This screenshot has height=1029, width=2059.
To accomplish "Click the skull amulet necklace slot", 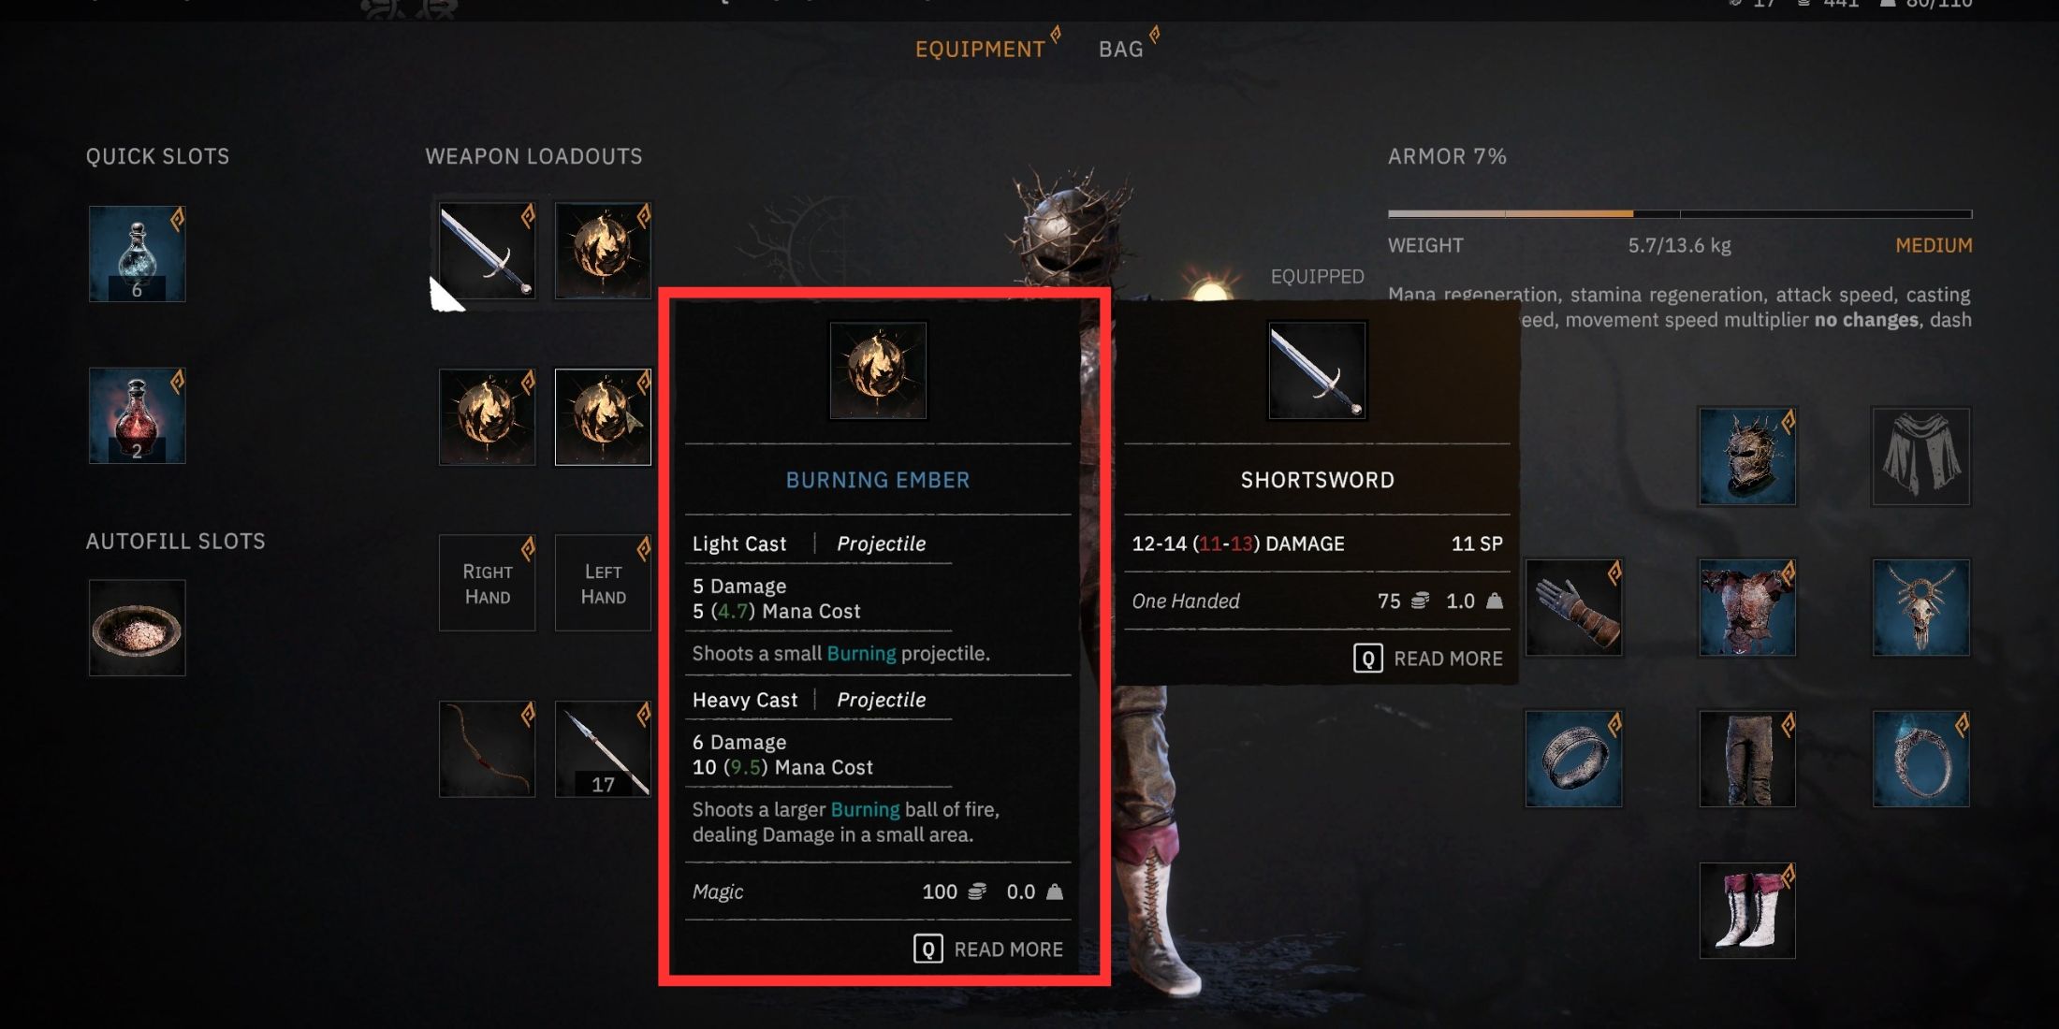I will click(x=1920, y=608).
